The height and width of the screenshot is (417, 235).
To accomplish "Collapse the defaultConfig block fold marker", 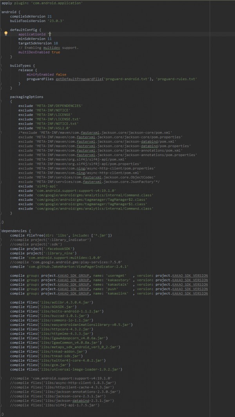I will 1,30.
